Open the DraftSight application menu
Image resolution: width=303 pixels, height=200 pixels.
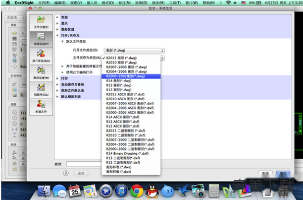[x=24, y=3]
